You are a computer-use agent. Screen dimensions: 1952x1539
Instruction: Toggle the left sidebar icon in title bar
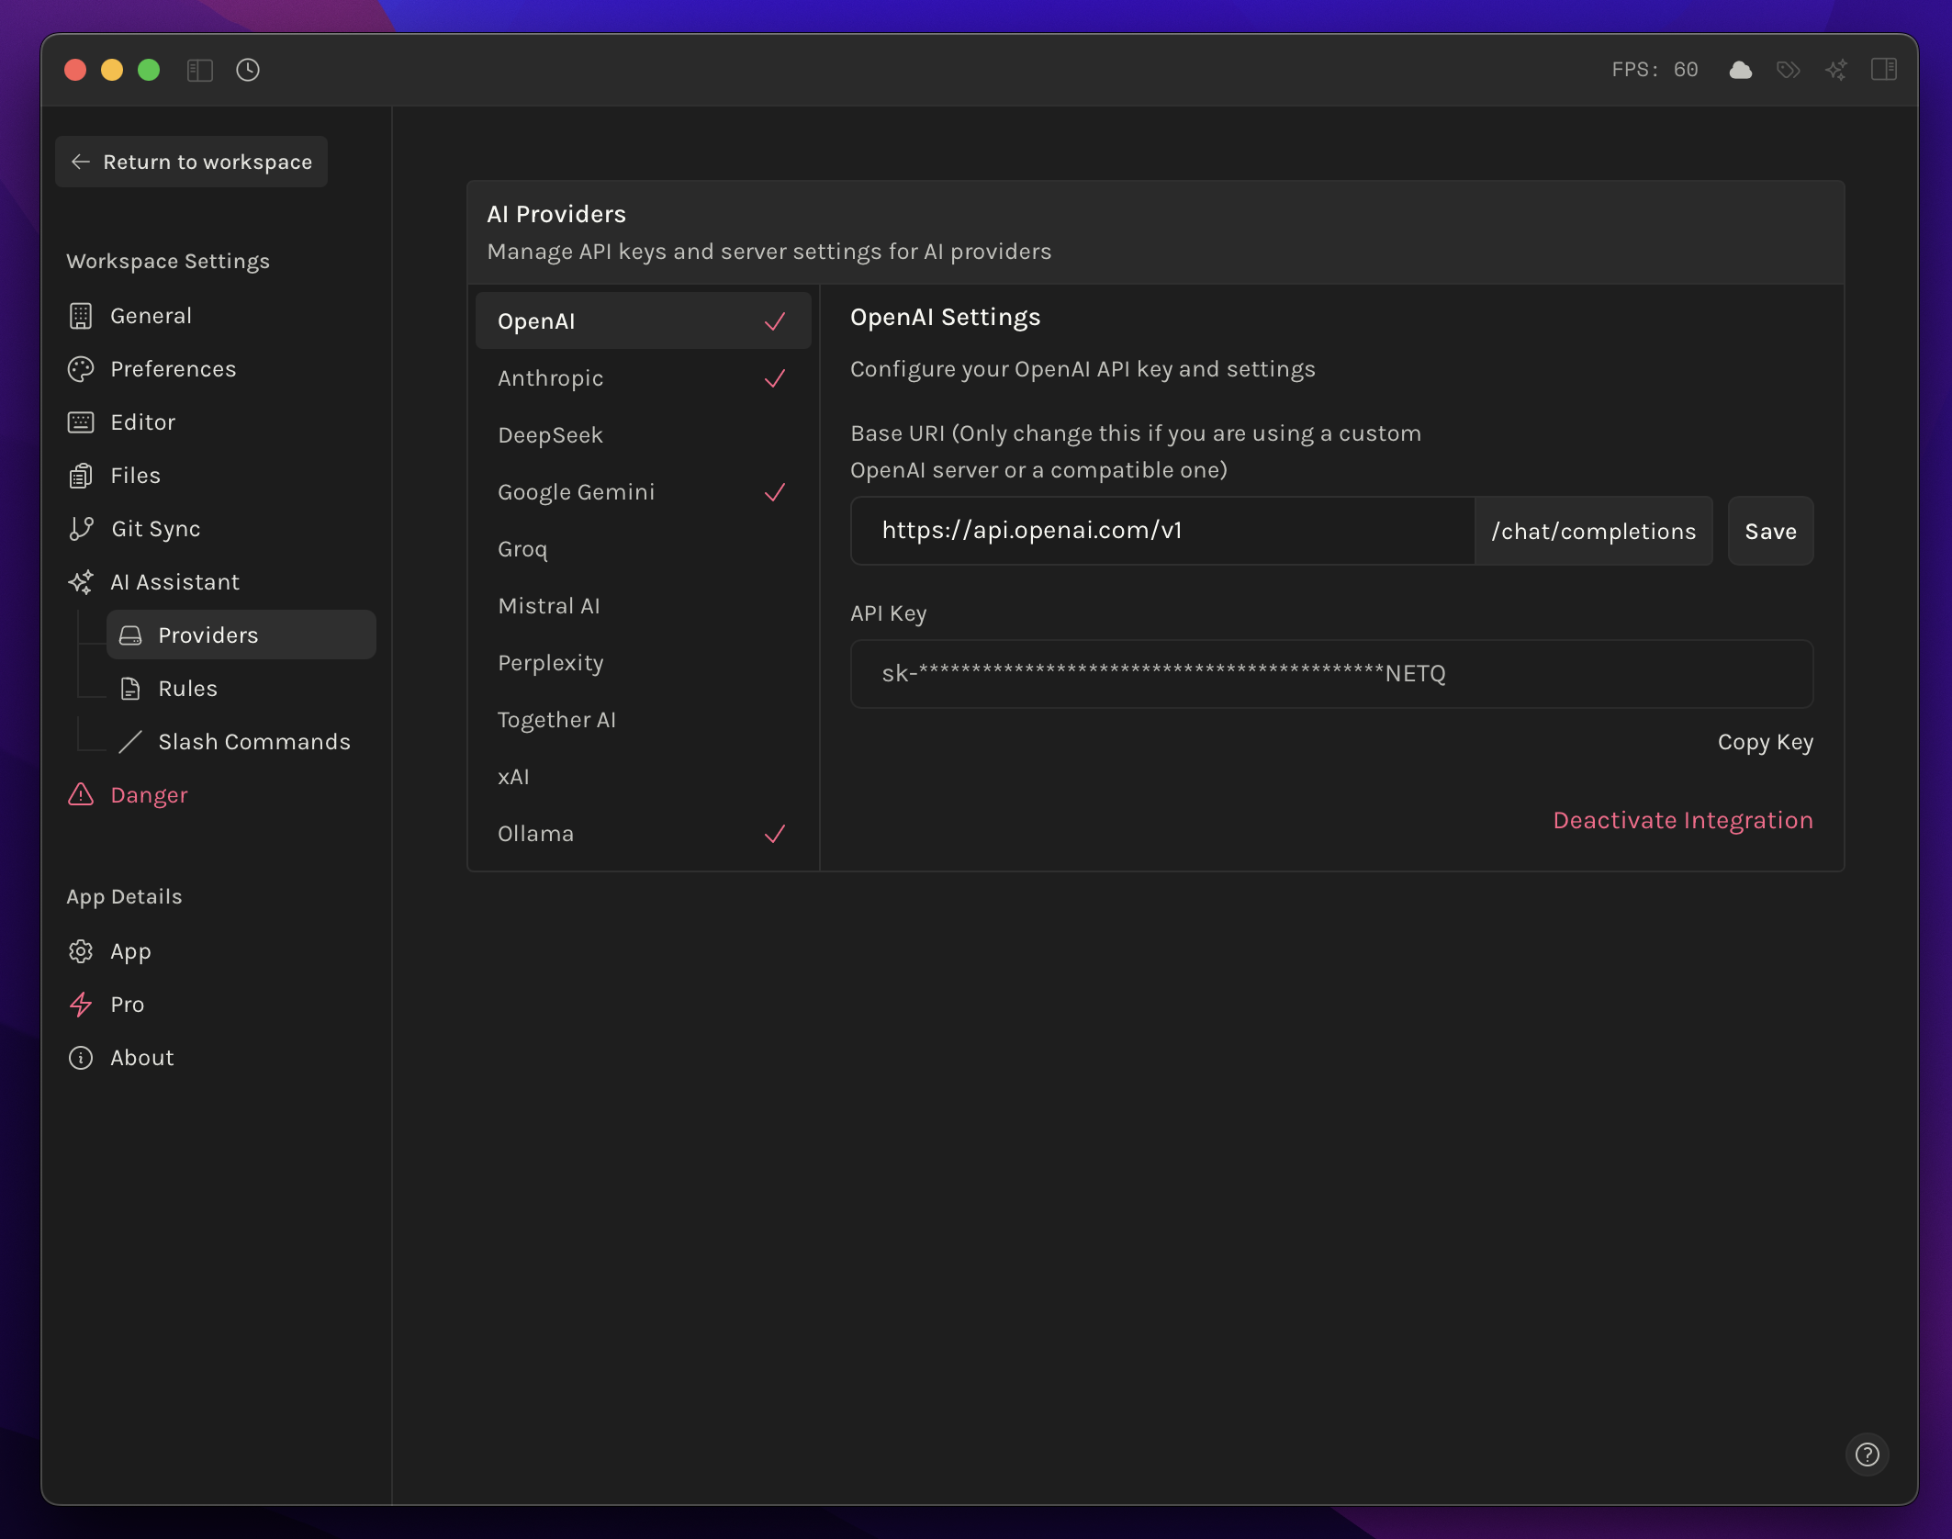point(199,70)
